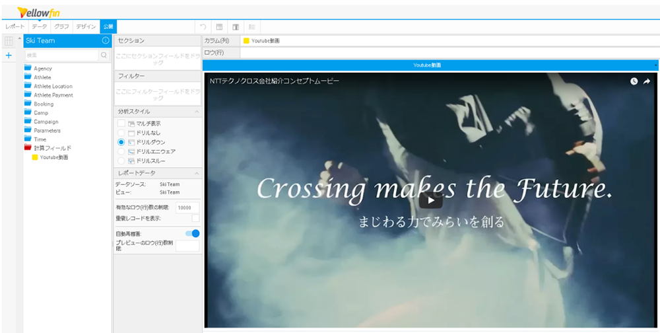This screenshot has width=660, height=333.
Task: Click the Yellowfin logo
Action: [x=38, y=13]
